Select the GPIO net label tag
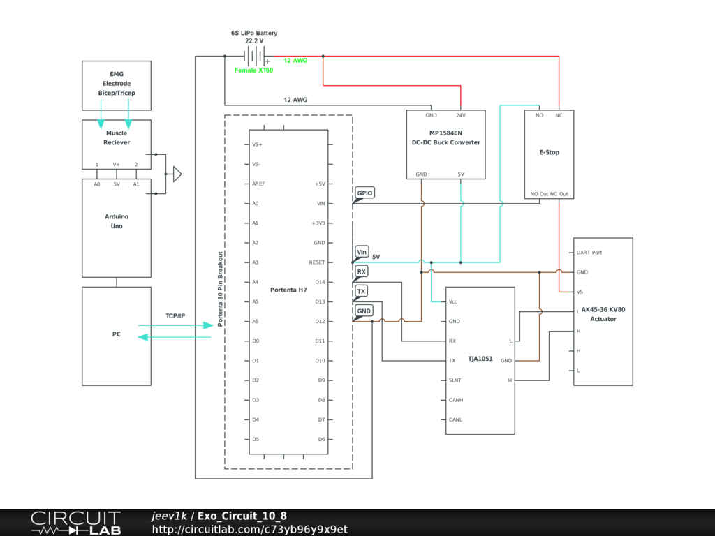Viewport: 715px width, 536px height. 364,193
